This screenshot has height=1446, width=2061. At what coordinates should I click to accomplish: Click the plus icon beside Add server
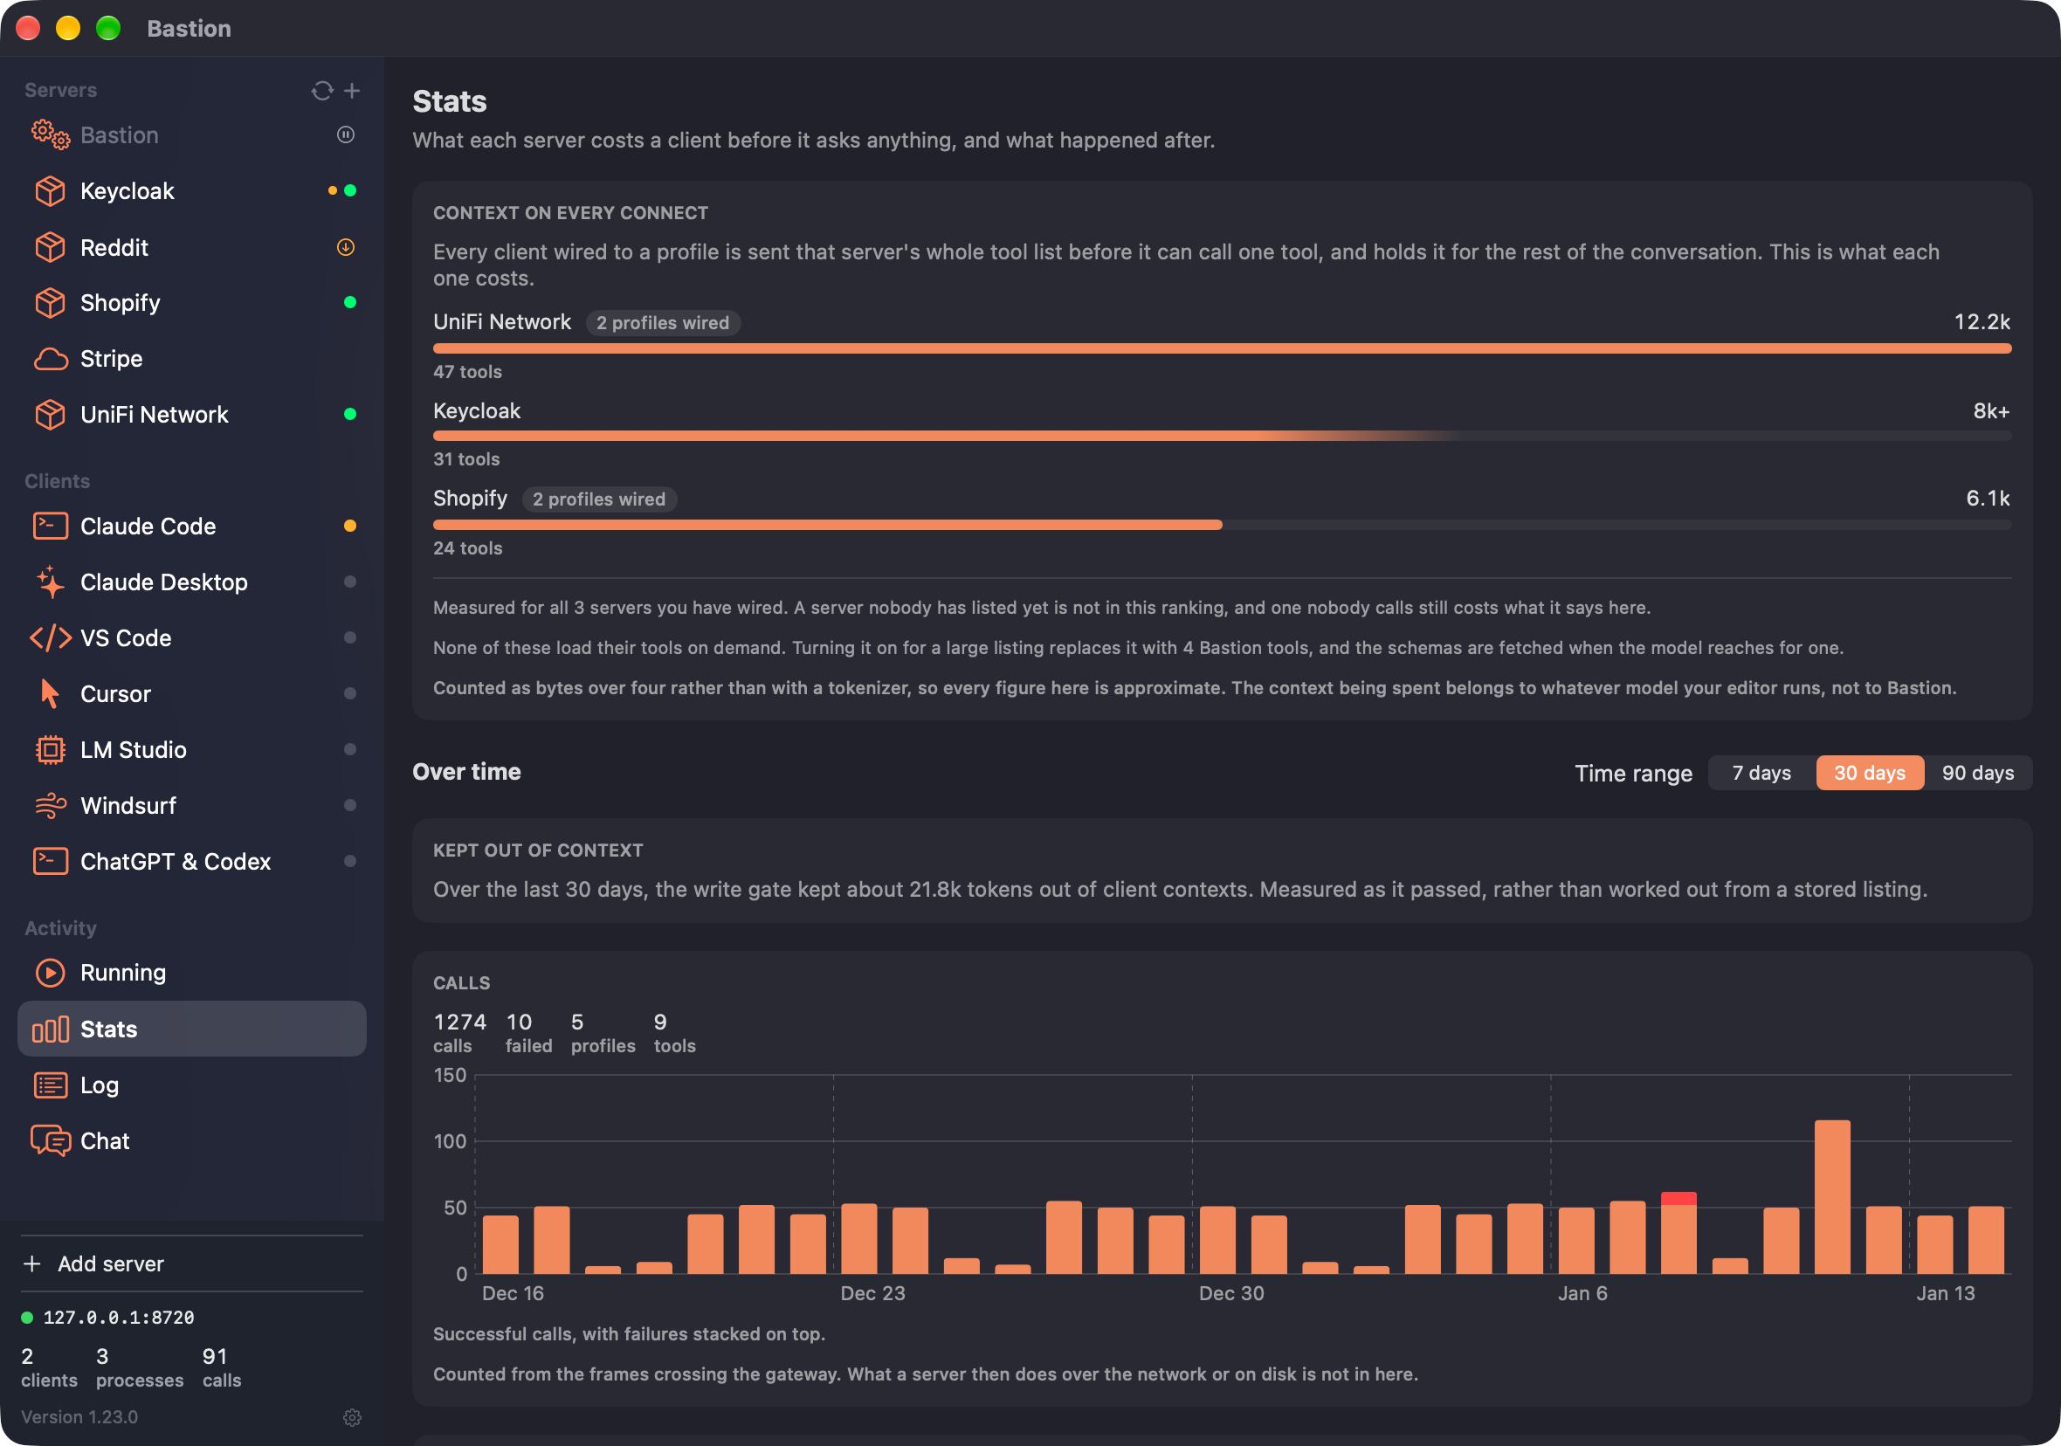(x=32, y=1264)
